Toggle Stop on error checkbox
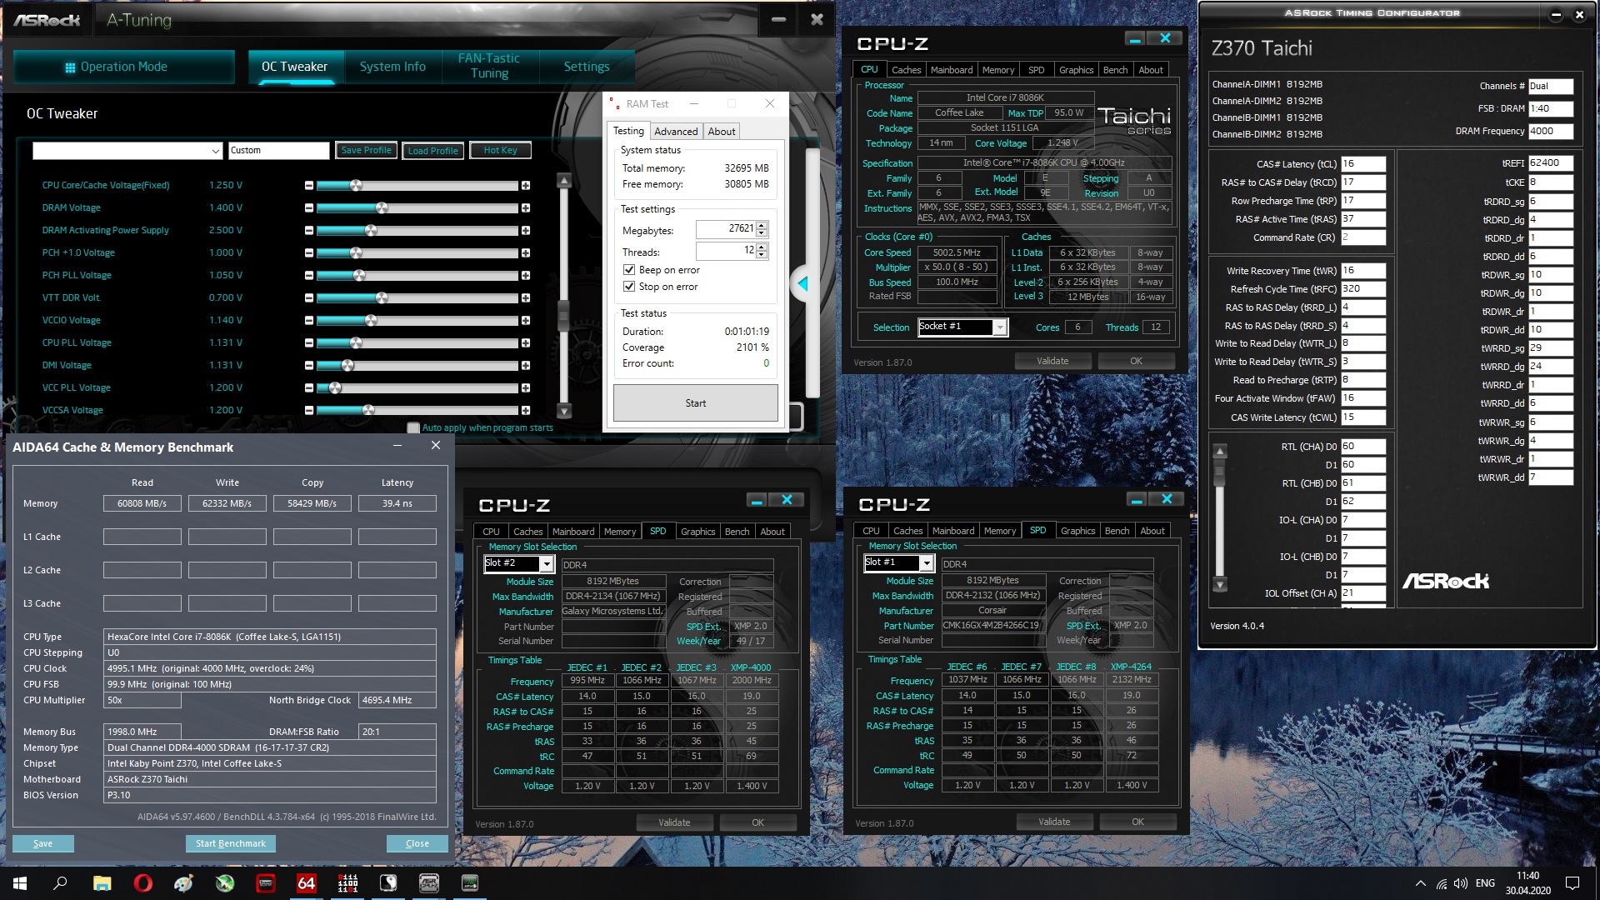 point(629,287)
